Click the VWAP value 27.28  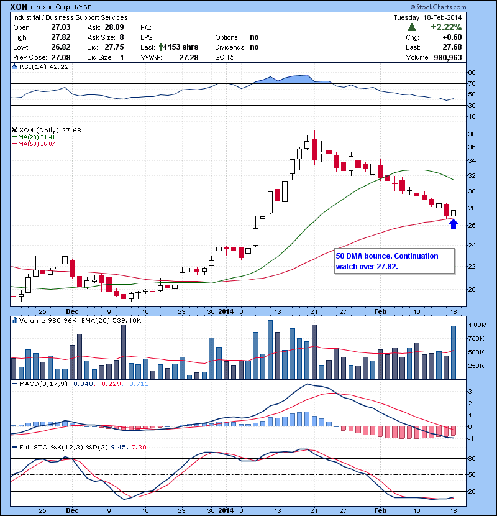pos(188,57)
